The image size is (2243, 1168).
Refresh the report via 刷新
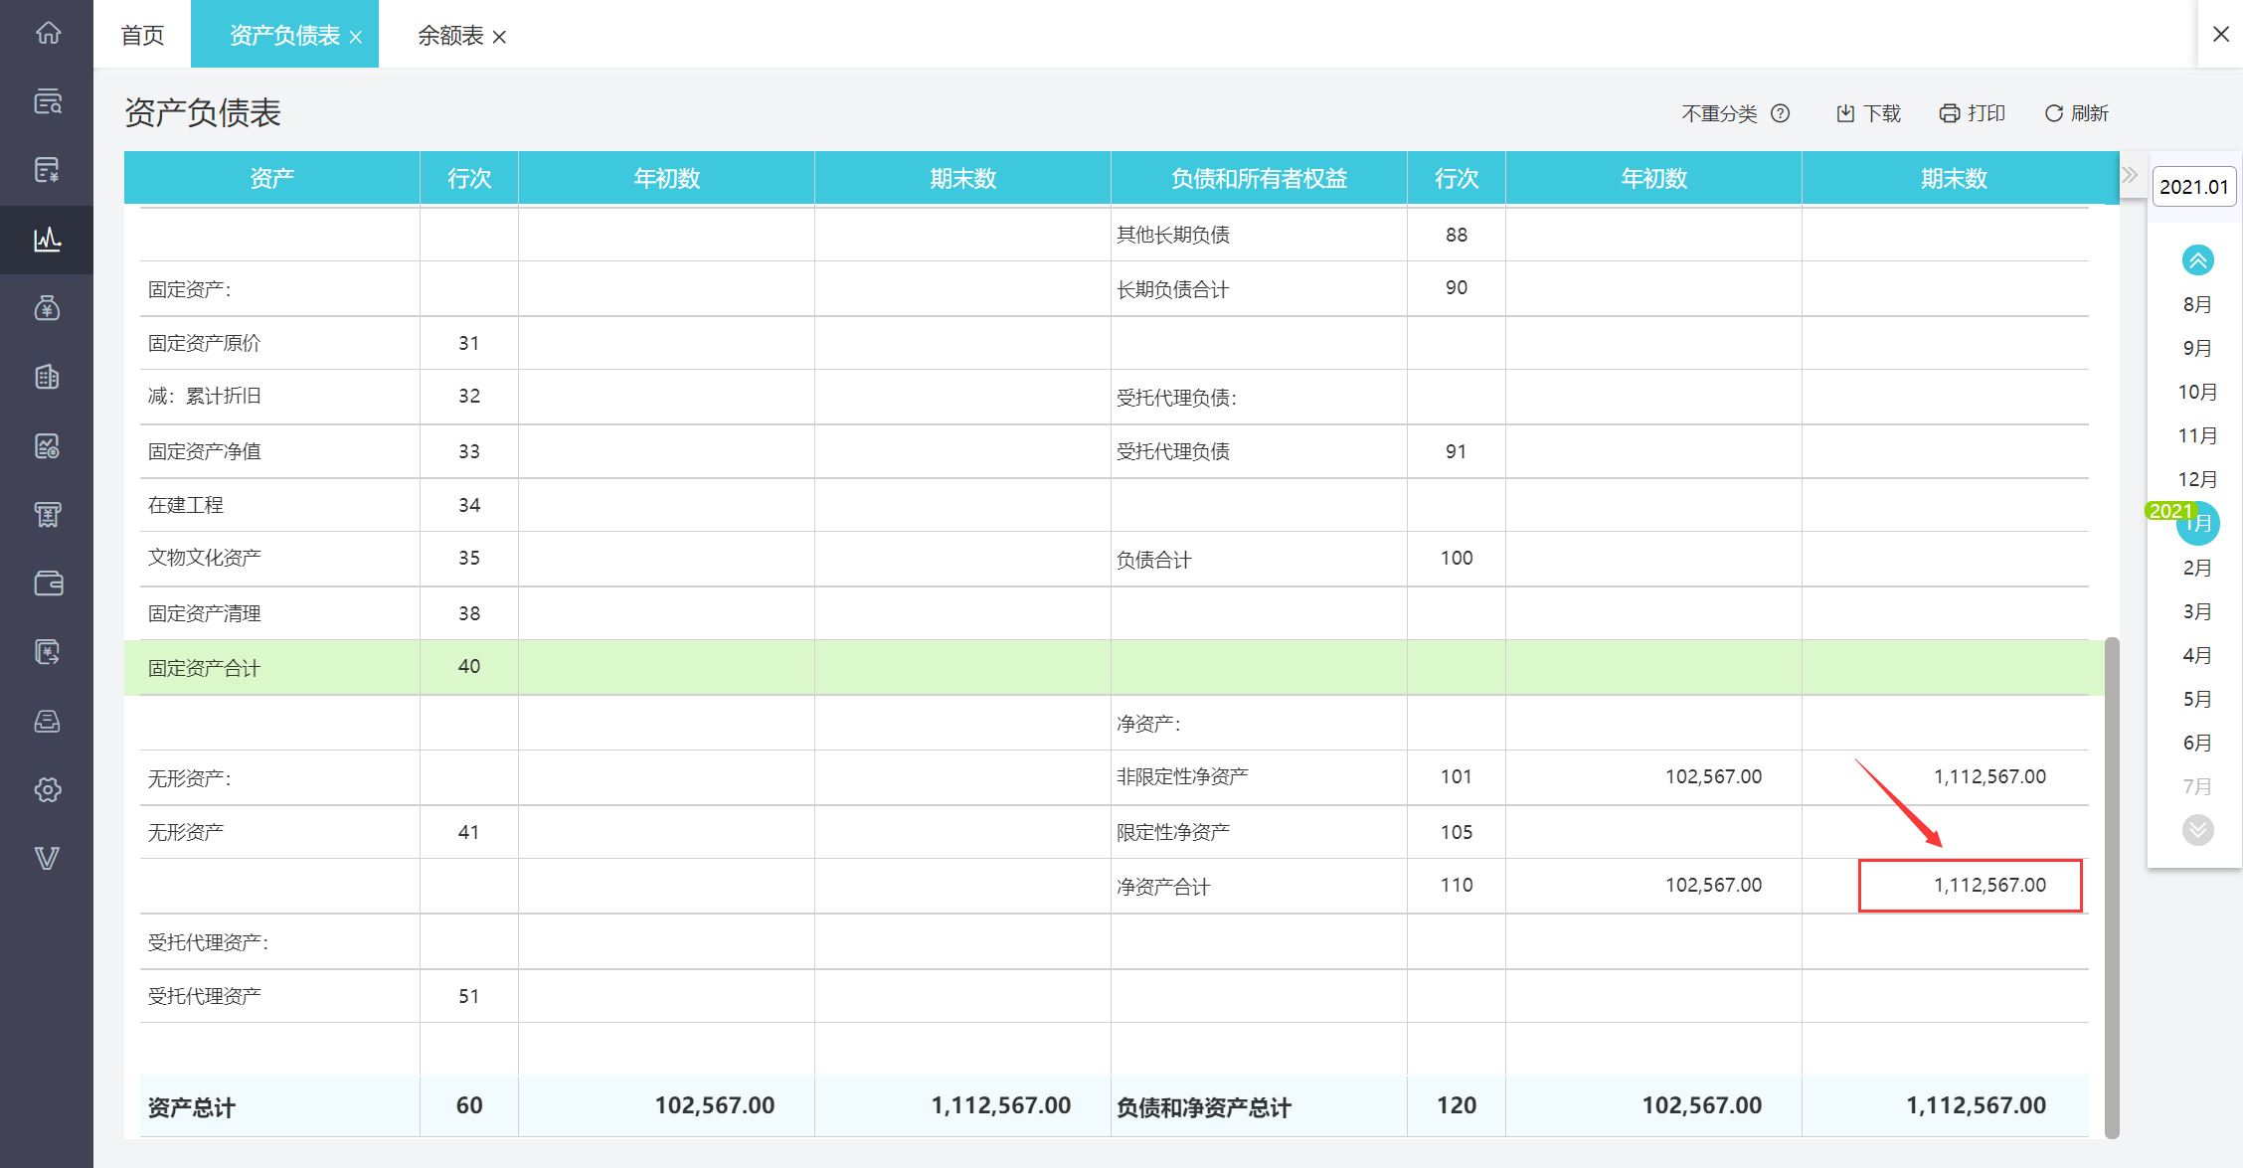2077,113
